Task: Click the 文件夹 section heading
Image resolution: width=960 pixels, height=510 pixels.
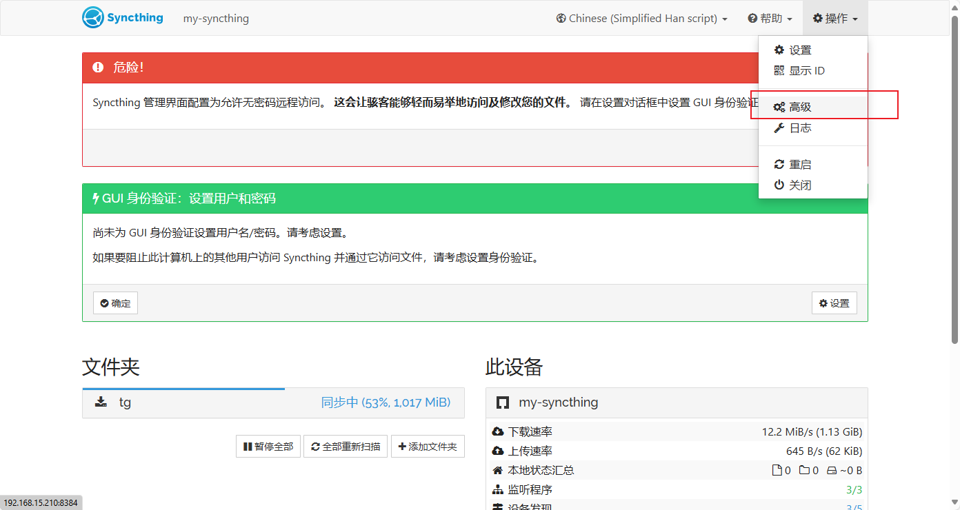Action: coord(111,367)
